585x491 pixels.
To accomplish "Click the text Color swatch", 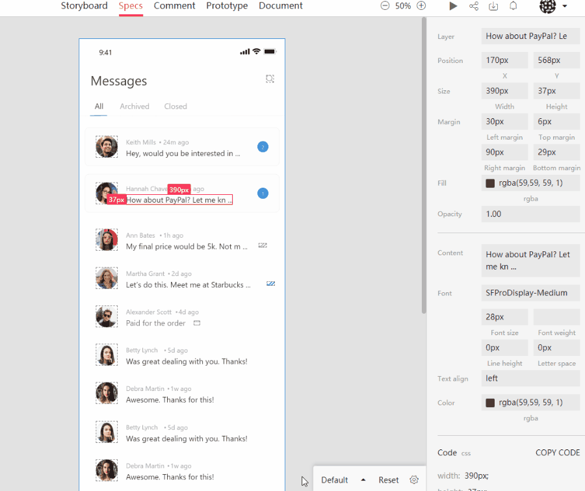I will tap(490, 403).
